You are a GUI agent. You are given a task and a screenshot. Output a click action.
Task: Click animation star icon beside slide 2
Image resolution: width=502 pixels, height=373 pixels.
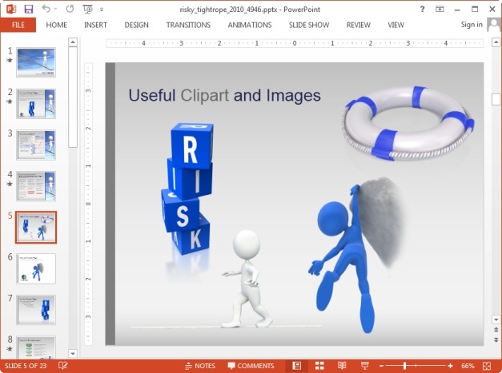10,101
